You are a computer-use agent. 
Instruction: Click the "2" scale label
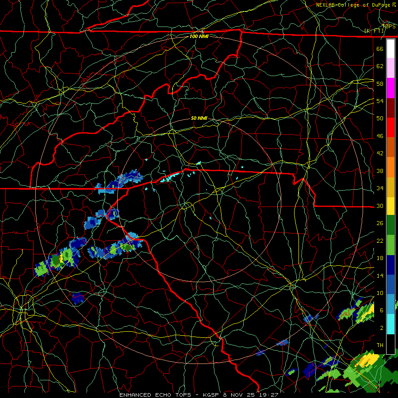(x=382, y=328)
